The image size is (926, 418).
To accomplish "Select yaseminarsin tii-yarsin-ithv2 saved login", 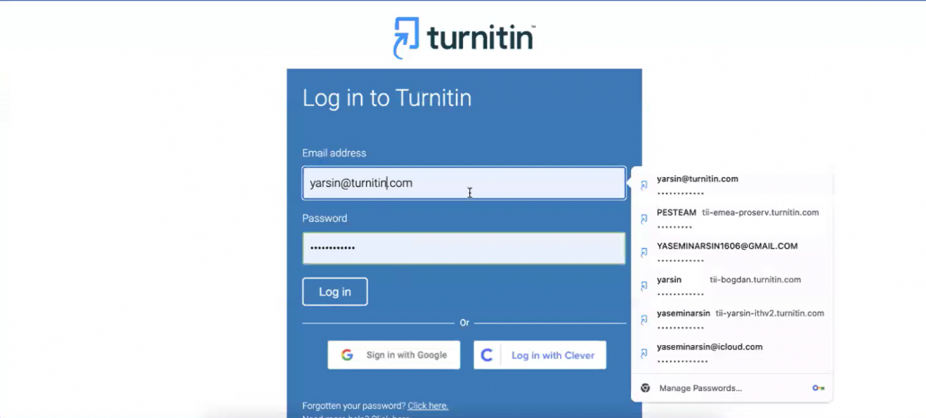I will point(739,319).
